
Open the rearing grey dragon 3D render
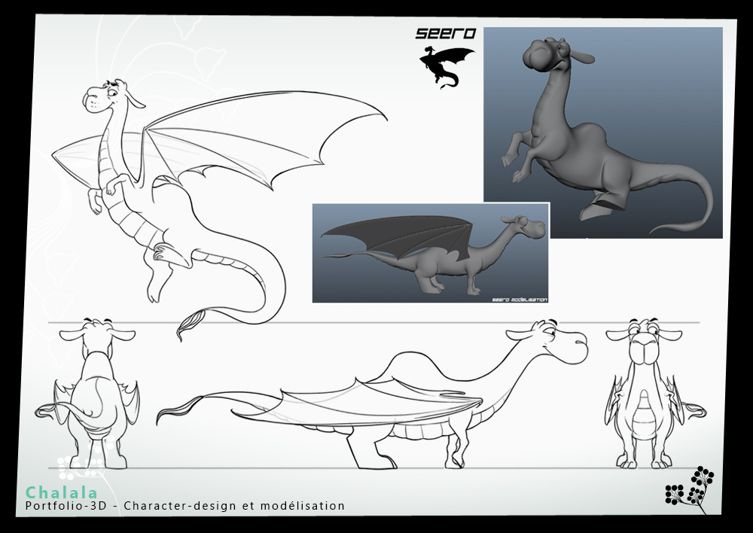(602, 133)
